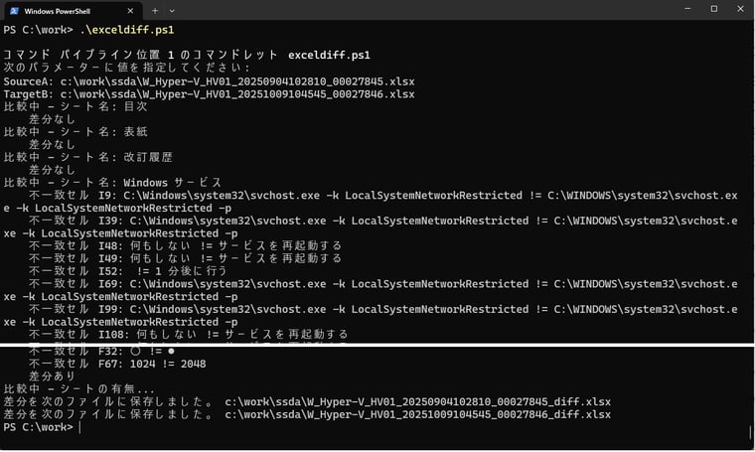Click the mismatch cell F32 line

[102, 352]
